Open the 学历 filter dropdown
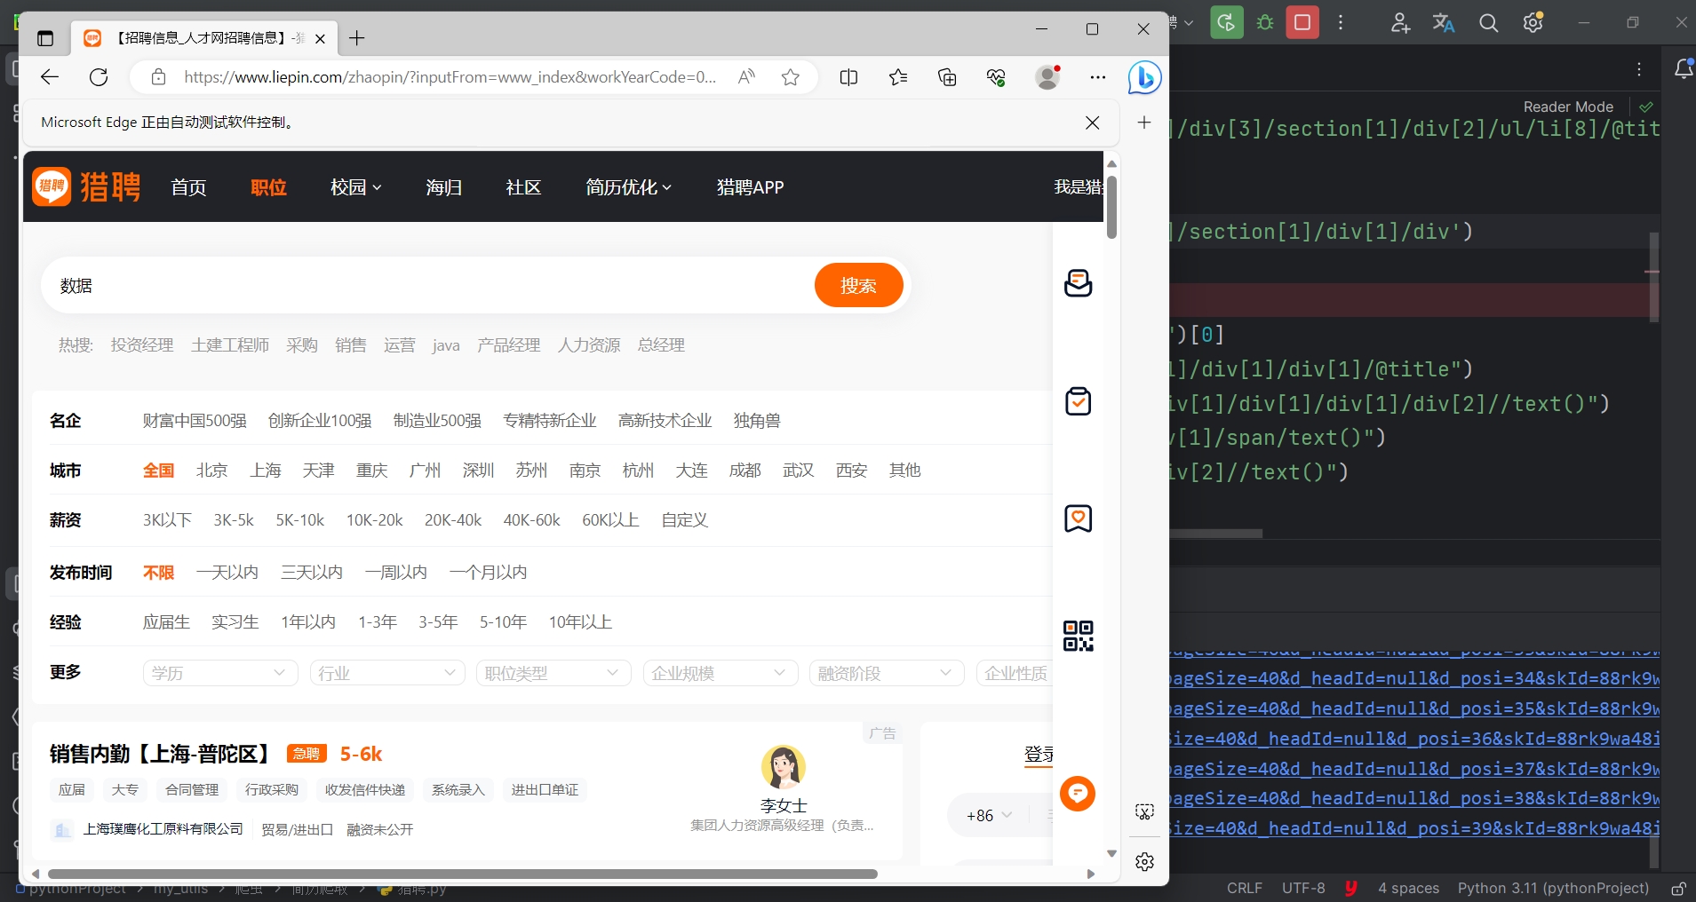The image size is (1696, 902). pyautogui.click(x=220, y=673)
